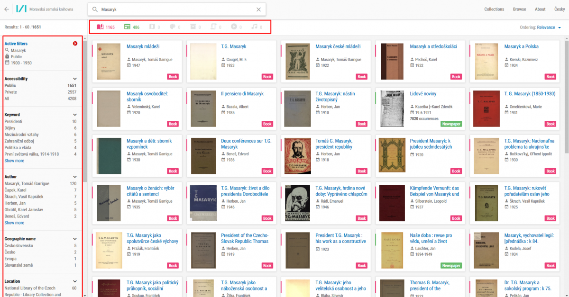Filter by keyword Dějiny

[40, 128]
